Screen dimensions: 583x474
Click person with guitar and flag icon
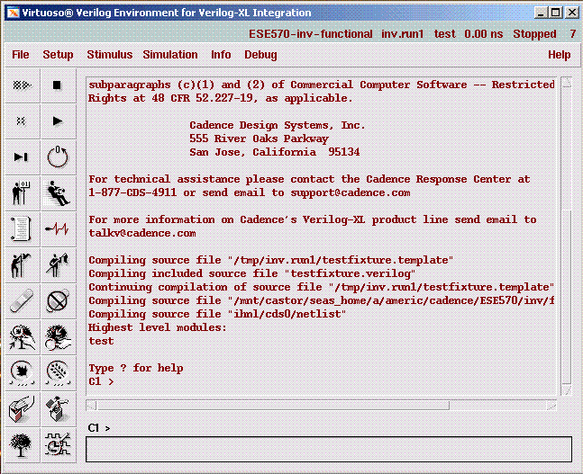pos(59,265)
